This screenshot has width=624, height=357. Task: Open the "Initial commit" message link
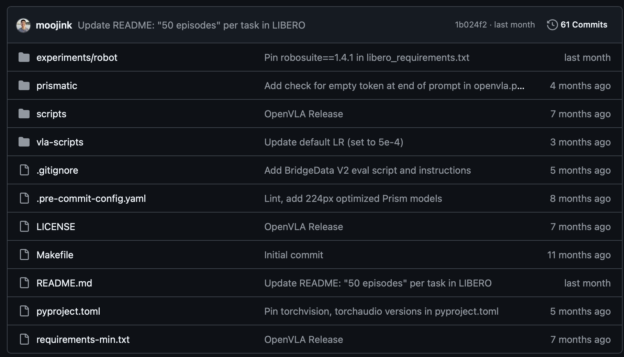(x=293, y=255)
